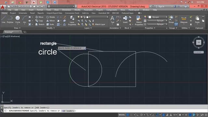Screen dimensions: 208x117
Task: Toggle ortho mode in status bar
Action: click(138, 115)
